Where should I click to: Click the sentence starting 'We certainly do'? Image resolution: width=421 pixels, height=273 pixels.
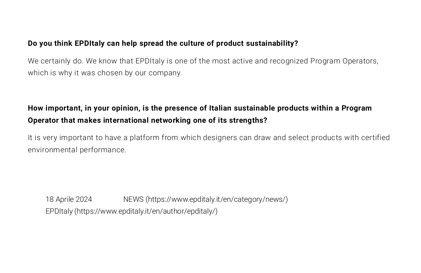coord(56,61)
